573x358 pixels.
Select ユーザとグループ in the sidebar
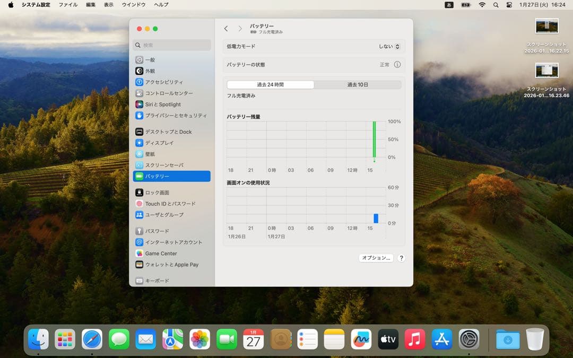(163, 214)
